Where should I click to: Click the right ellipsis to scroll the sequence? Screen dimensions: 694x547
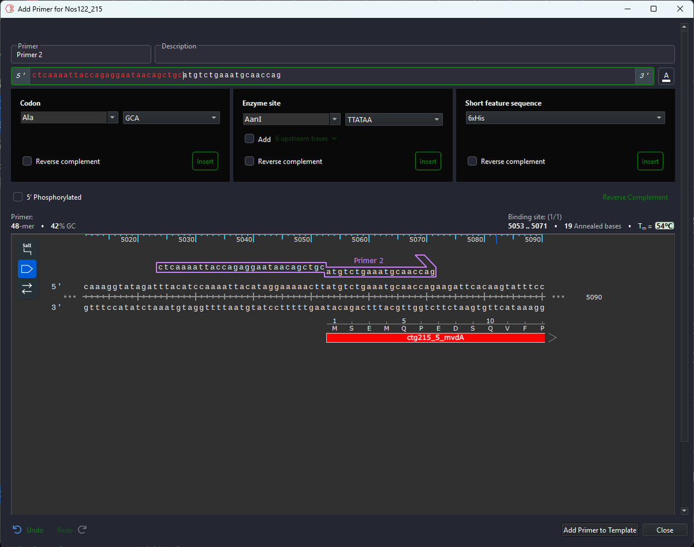point(558,297)
